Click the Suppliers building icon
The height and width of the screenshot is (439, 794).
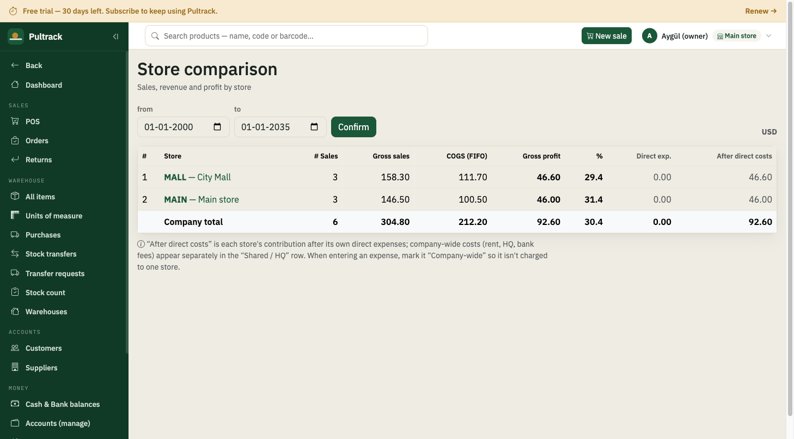[15, 368]
